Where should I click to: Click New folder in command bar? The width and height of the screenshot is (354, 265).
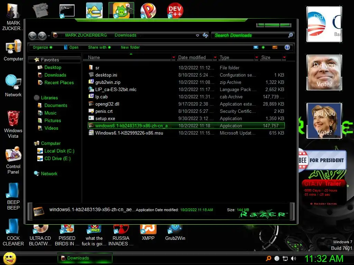click(130, 47)
